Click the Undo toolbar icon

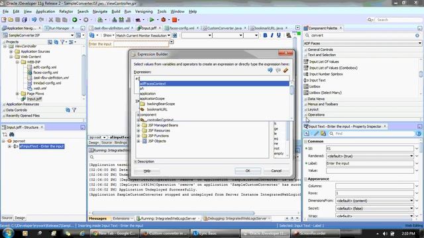point(34,20)
